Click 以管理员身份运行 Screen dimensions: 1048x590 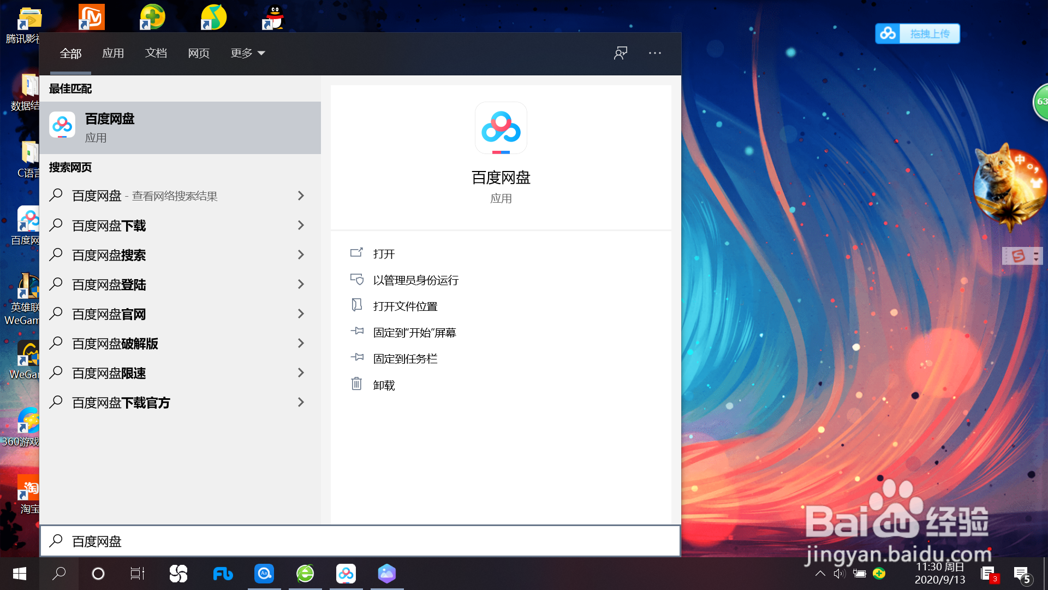415,280
